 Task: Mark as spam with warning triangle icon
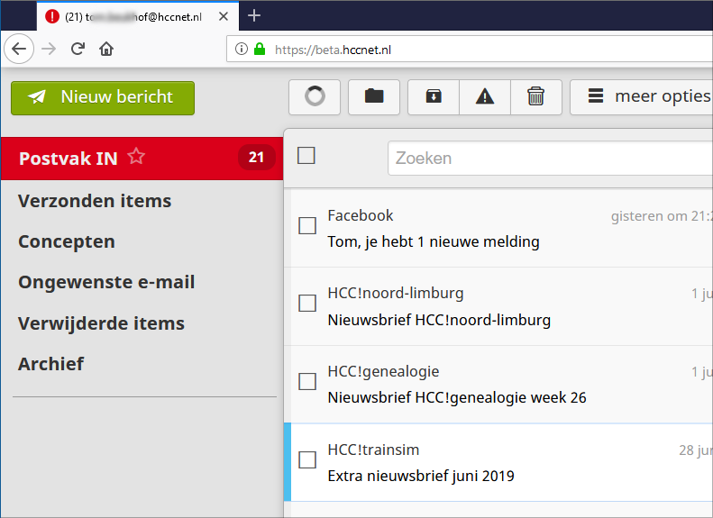pyautogui.click(x=485, y=97)
